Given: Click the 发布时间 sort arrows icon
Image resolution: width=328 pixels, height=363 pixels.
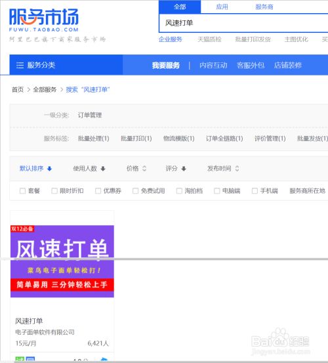Looking at the screenshot, I should coord(237,168).
